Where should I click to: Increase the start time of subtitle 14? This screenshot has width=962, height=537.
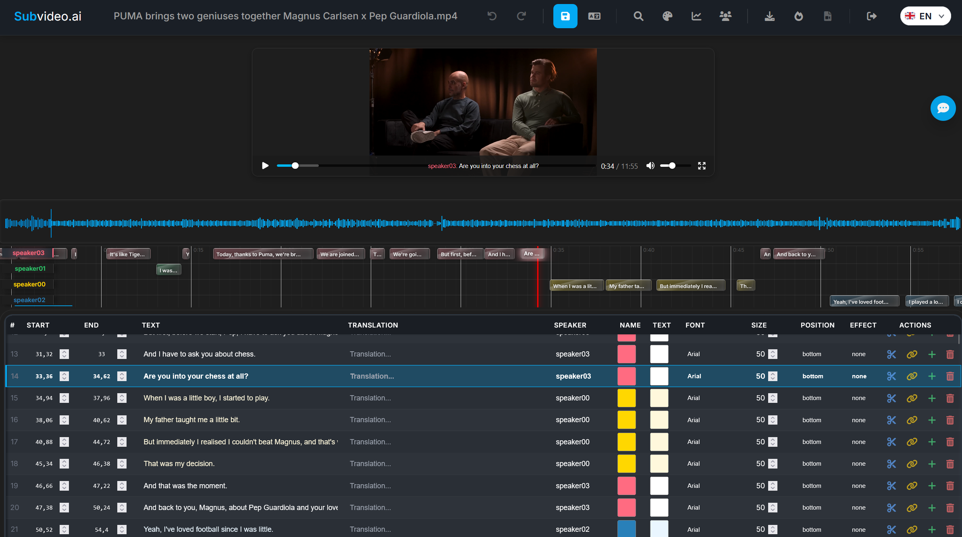click(x=64, y=374)
